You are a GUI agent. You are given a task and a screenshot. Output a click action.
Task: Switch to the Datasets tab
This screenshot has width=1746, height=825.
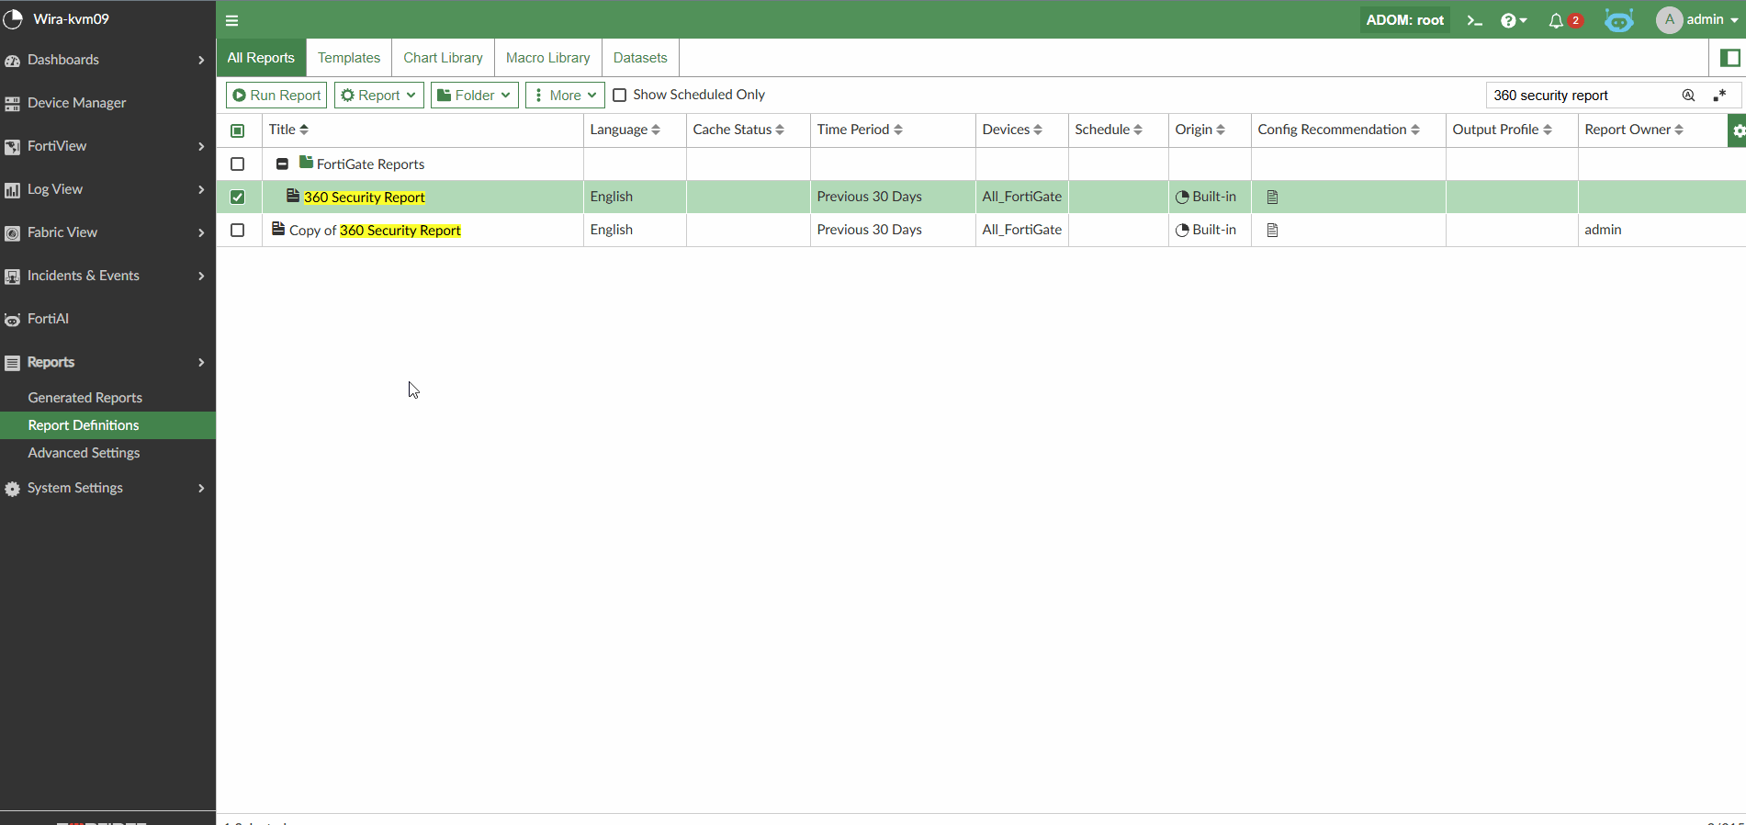point(640,58)
